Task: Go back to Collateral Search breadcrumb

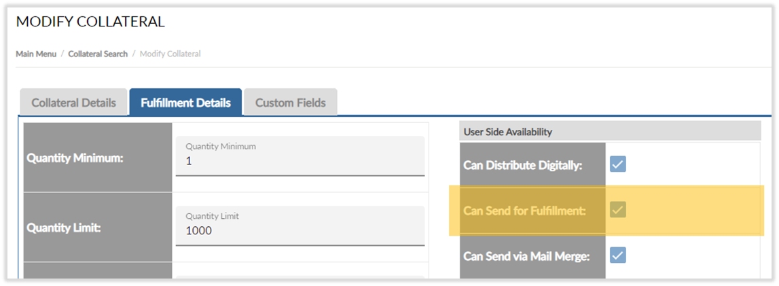Action: (x=98, y=54)
